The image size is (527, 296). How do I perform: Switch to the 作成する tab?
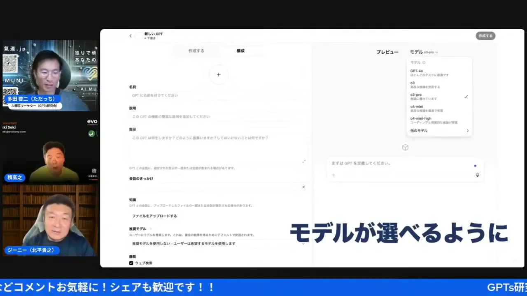(196, 51)
